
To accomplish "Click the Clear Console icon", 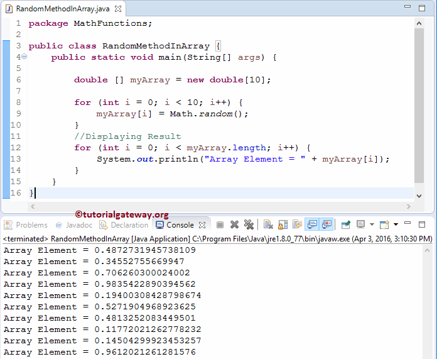I will [x=267, y=224].
